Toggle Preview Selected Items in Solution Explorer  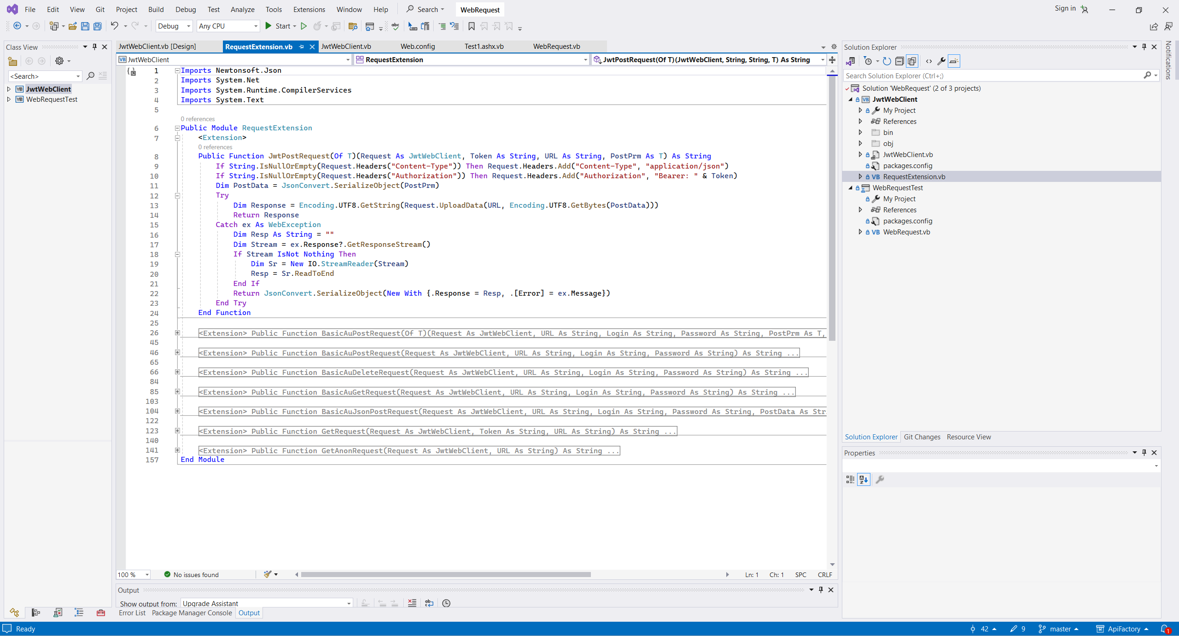954,61
